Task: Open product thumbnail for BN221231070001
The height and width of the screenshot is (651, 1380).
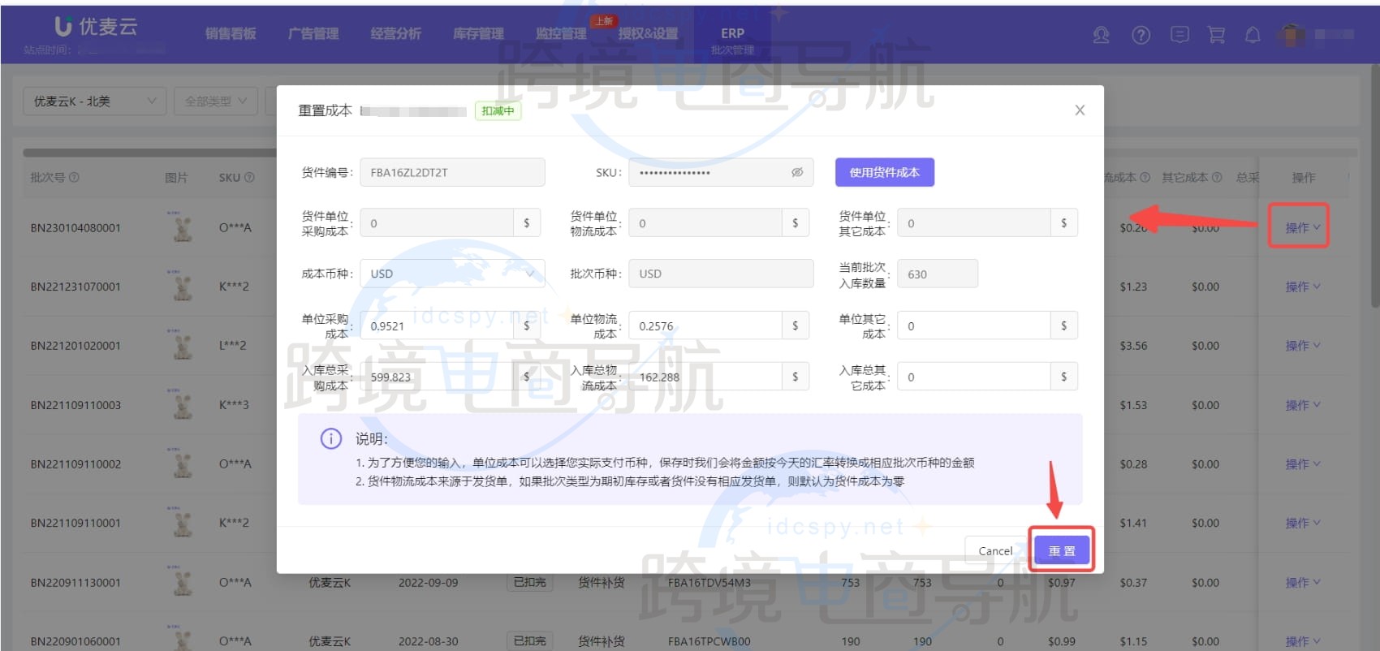Action: tap(183, 287)
